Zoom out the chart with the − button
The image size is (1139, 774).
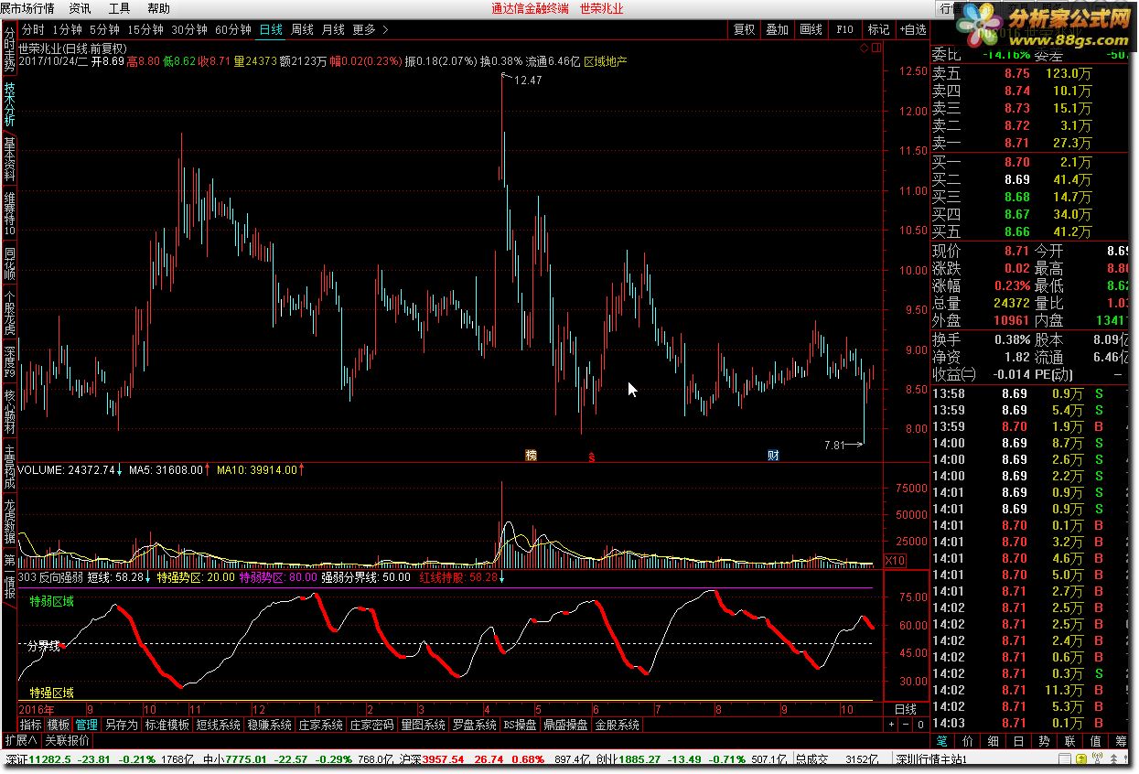pyautogui.click(x=906, y=725)
